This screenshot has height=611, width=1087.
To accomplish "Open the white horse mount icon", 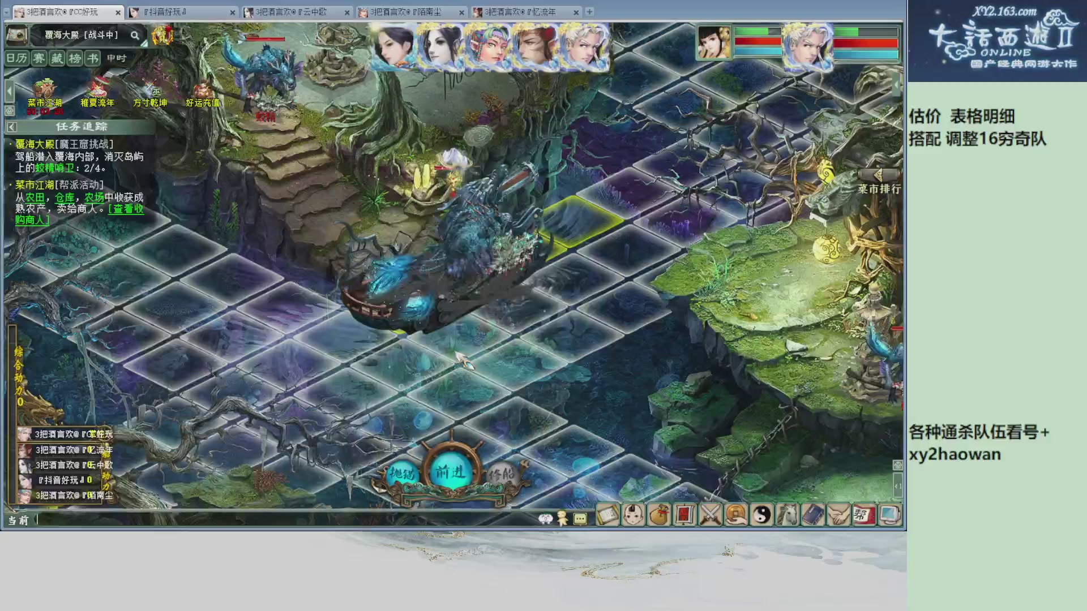I will tap(788, 515).
